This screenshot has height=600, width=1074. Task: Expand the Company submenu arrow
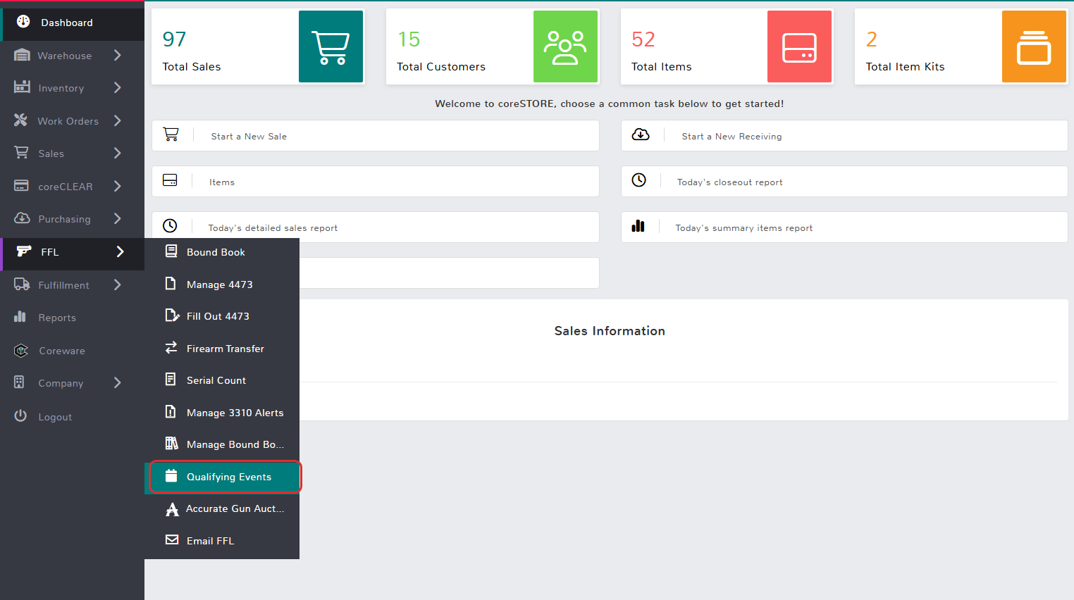click(x=118, y=383)
